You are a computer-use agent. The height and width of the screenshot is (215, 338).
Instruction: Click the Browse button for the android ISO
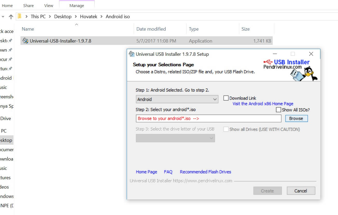(x=296, y=118)
